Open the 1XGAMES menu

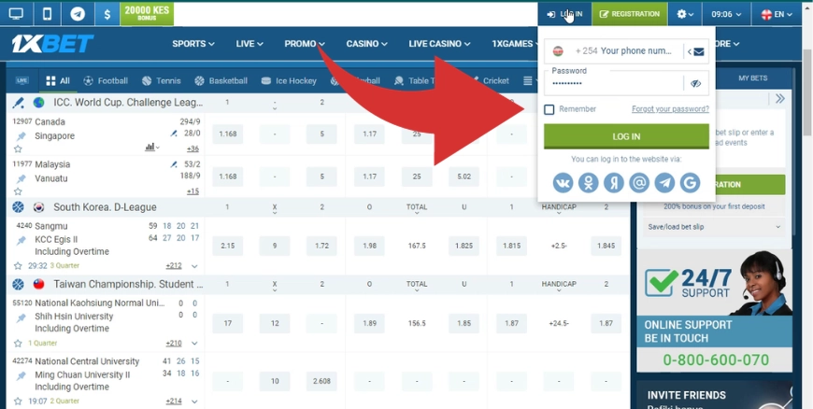(514, 44)
